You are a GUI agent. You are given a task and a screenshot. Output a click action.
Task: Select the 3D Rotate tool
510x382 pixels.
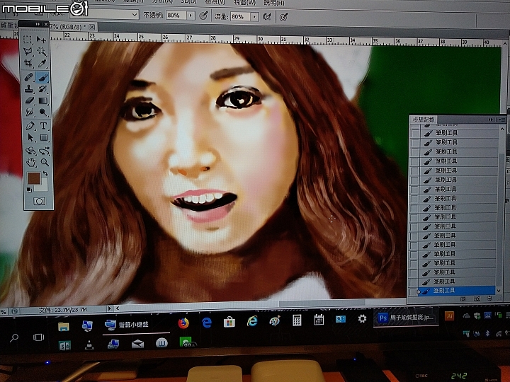[30, 151]
